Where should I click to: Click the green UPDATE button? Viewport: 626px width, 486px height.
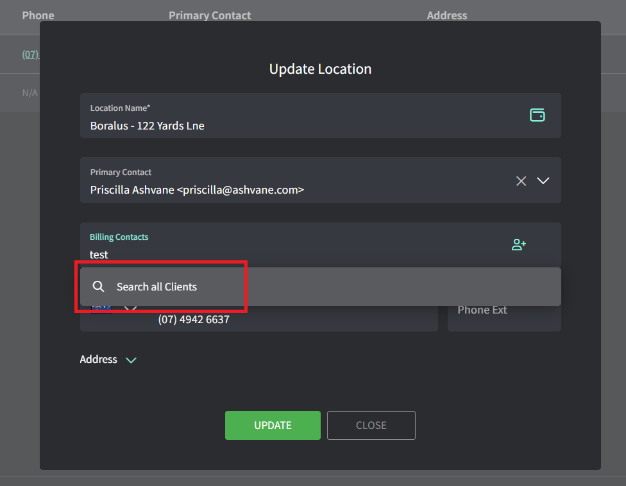[273, 425]
